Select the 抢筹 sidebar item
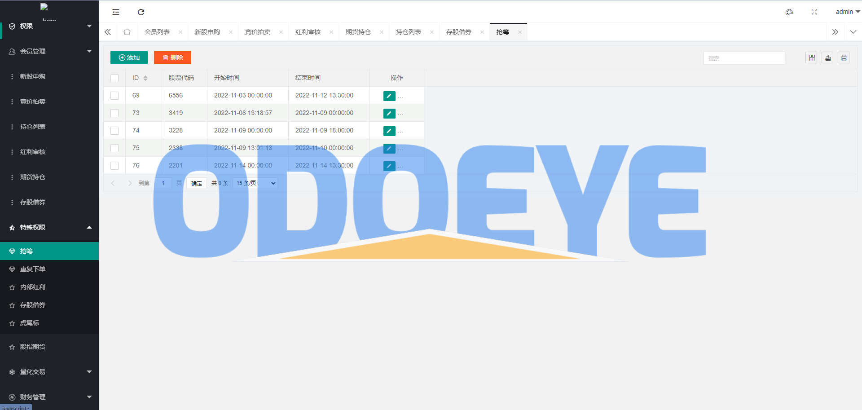Screen dimensions: 862x410 click(x=49, y=251)
